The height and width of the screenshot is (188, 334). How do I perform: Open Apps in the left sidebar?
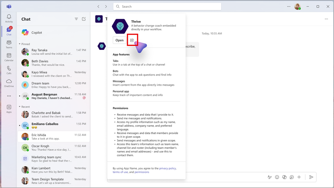point(9,109)
